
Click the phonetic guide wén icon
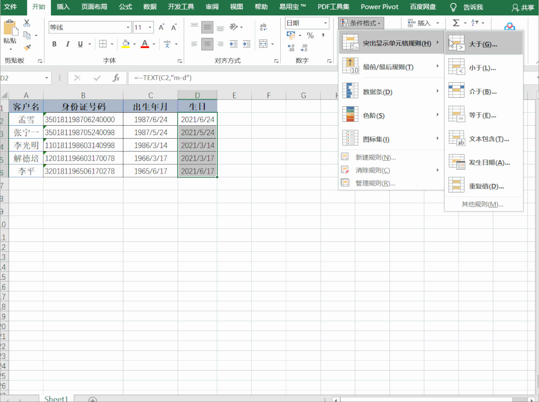[167, 44]
